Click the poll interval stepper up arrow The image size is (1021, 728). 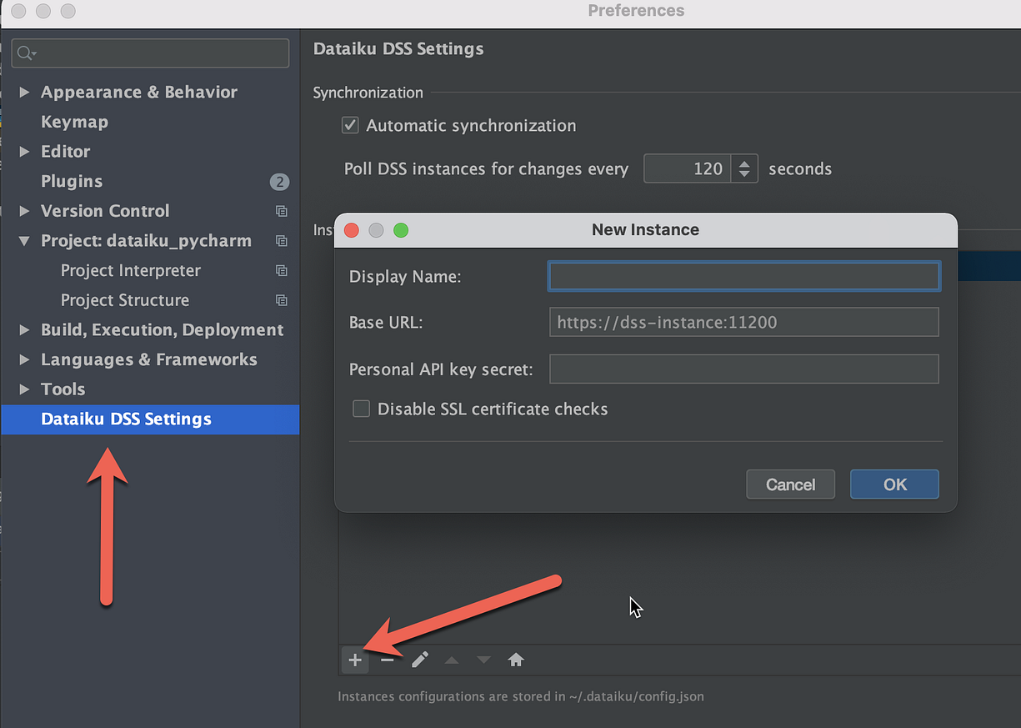[x=744, y=163]
